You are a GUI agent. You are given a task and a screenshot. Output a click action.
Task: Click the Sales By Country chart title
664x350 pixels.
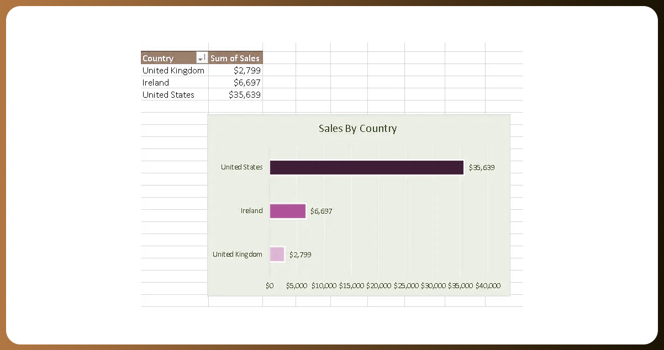click(357, 129)
